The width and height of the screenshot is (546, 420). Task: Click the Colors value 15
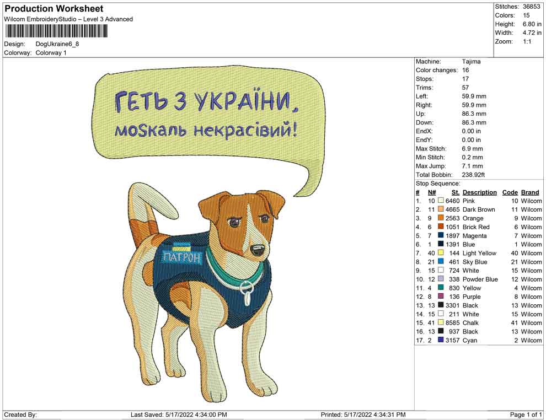[526, 15]
